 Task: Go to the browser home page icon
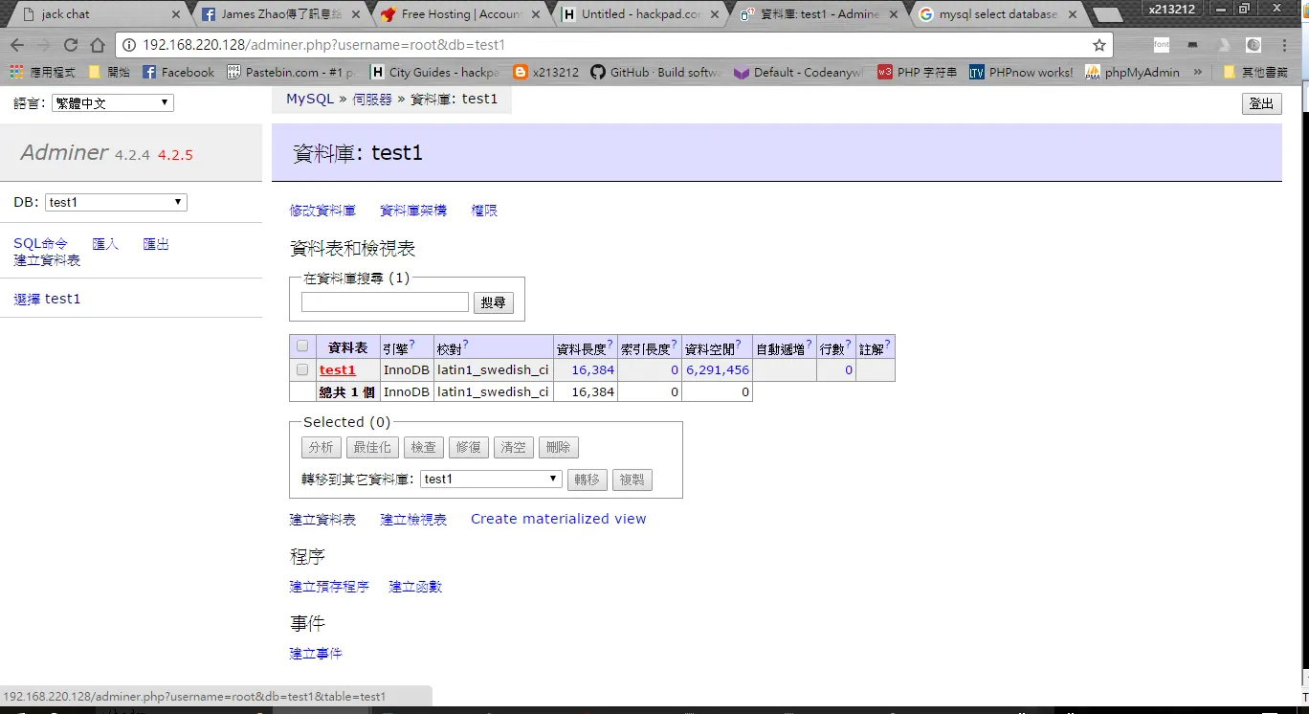point(98,45)
